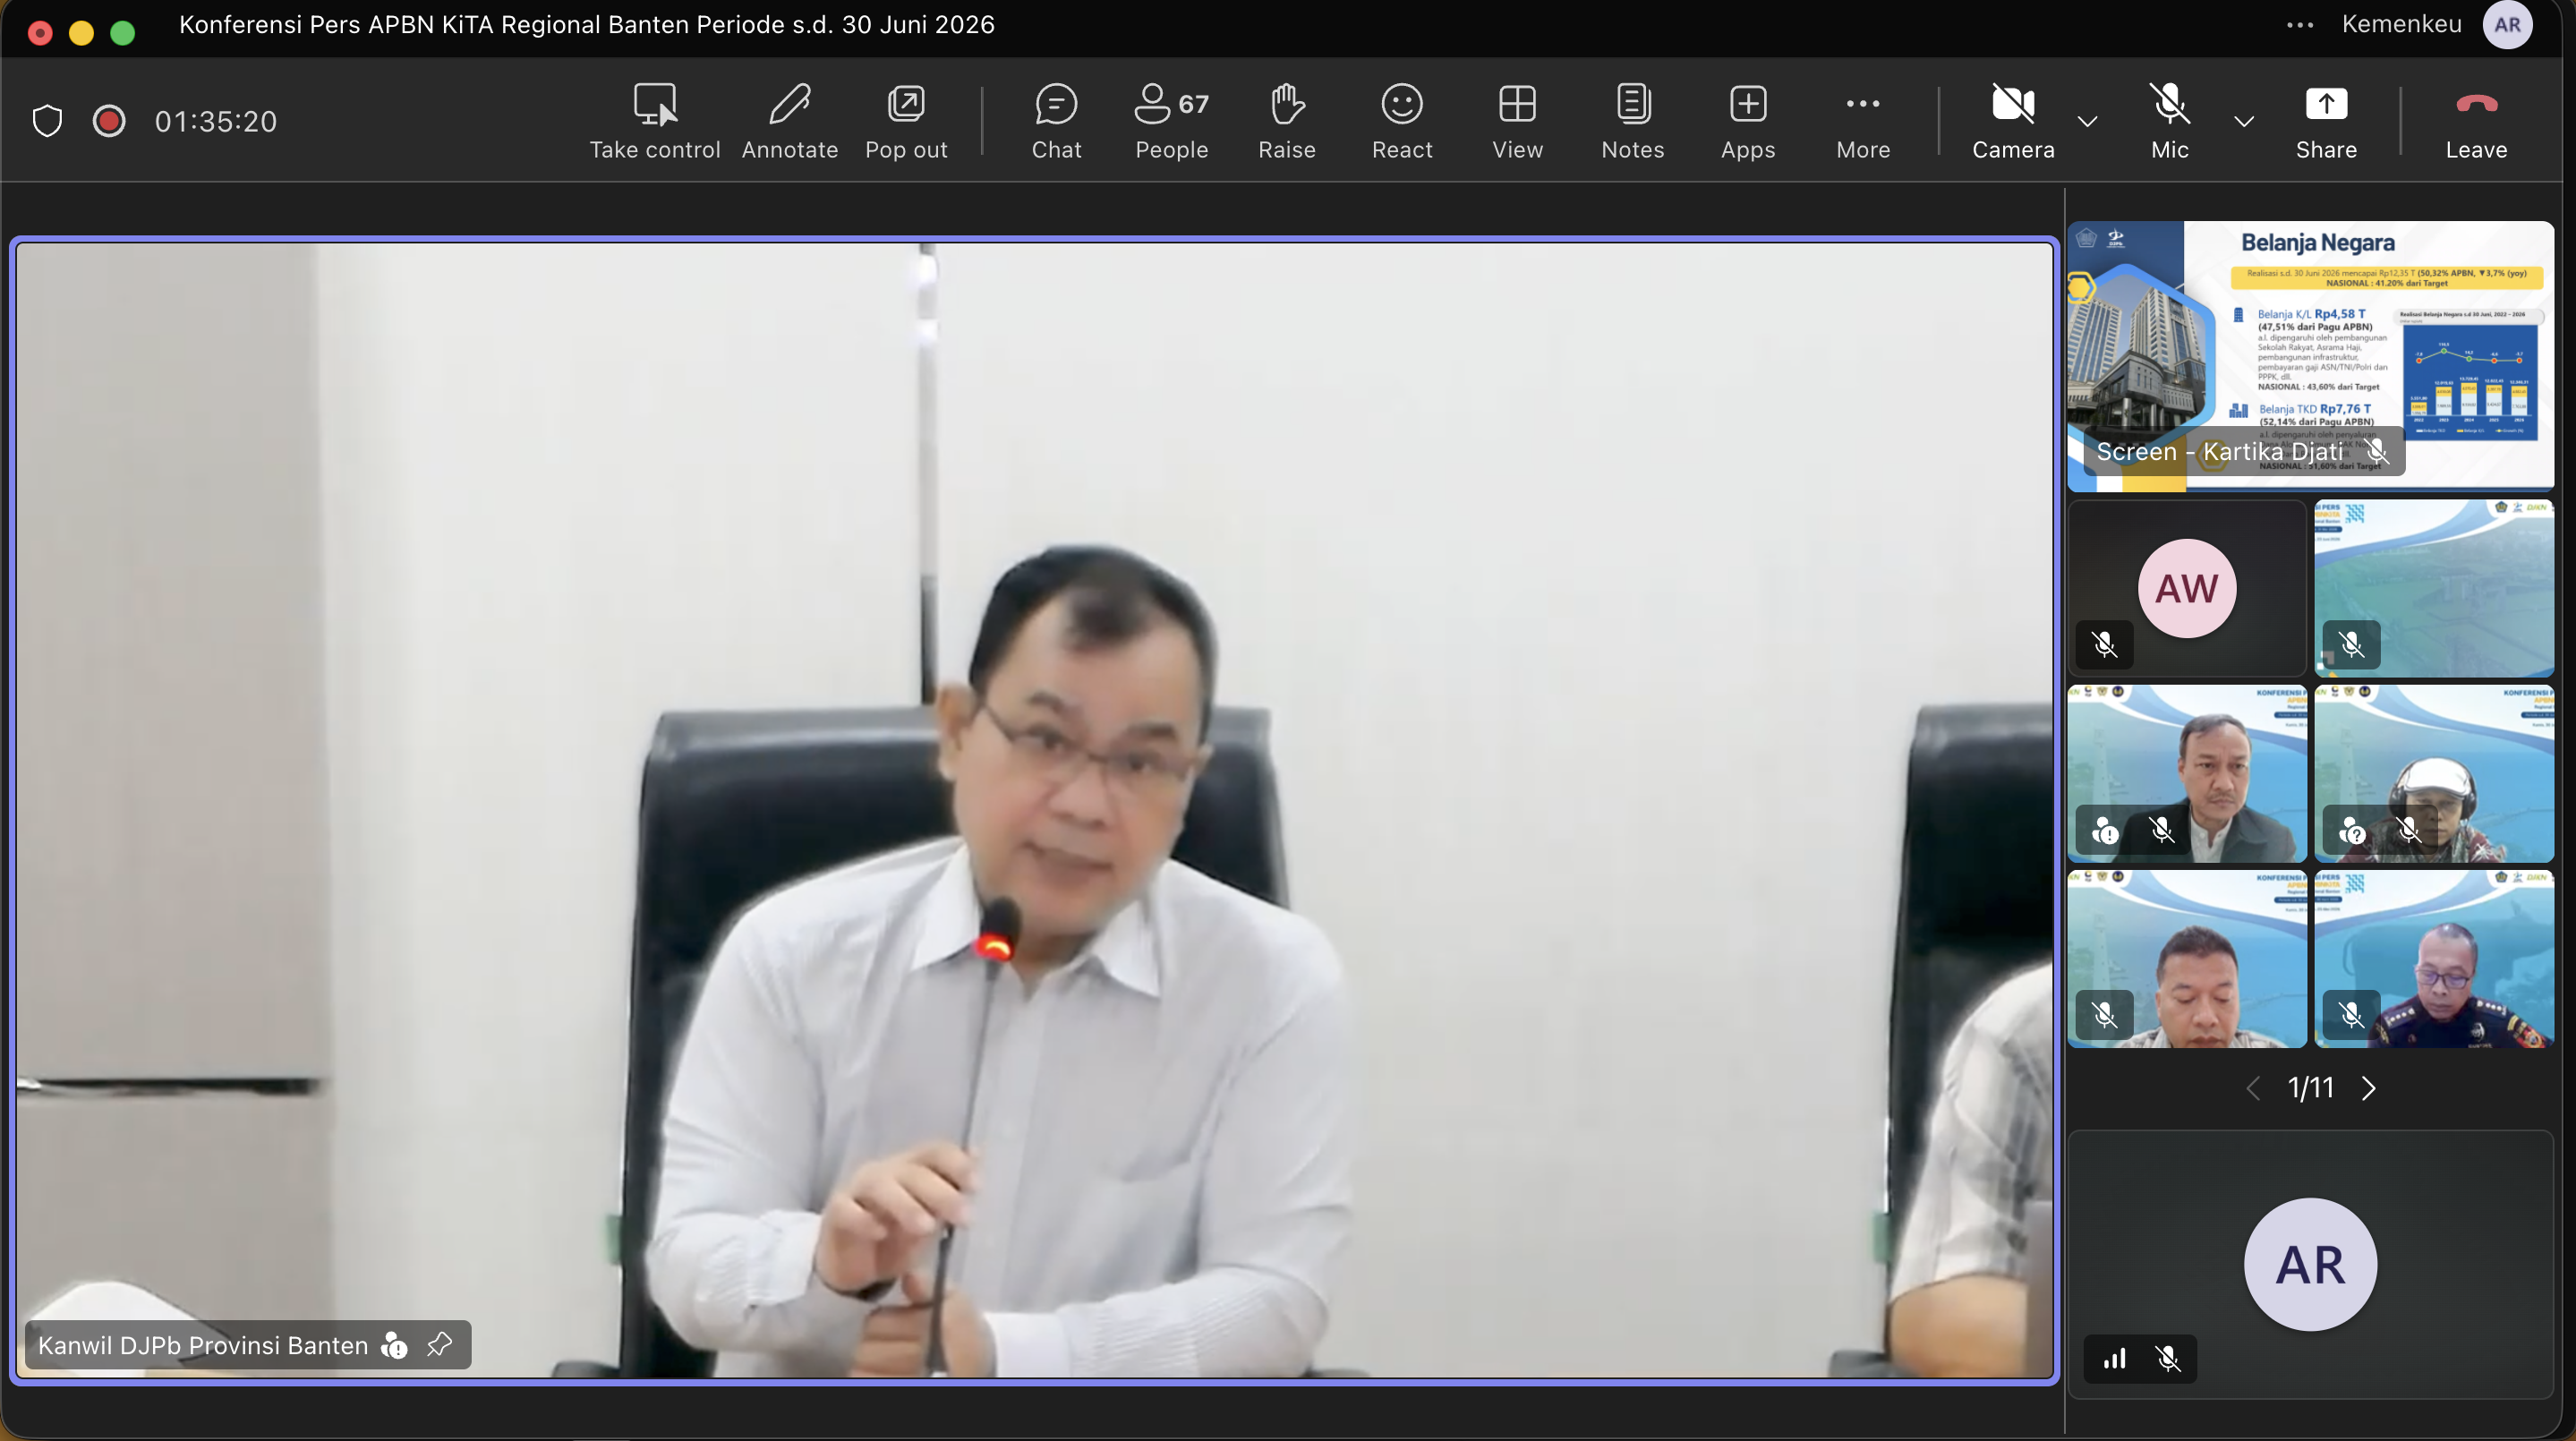Add Apps to the meeting

click(1748, 121)
